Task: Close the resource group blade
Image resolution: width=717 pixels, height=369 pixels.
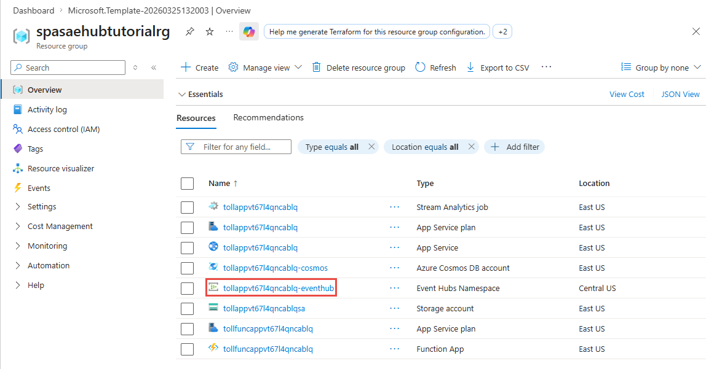Action: click(x=696, y=31)
